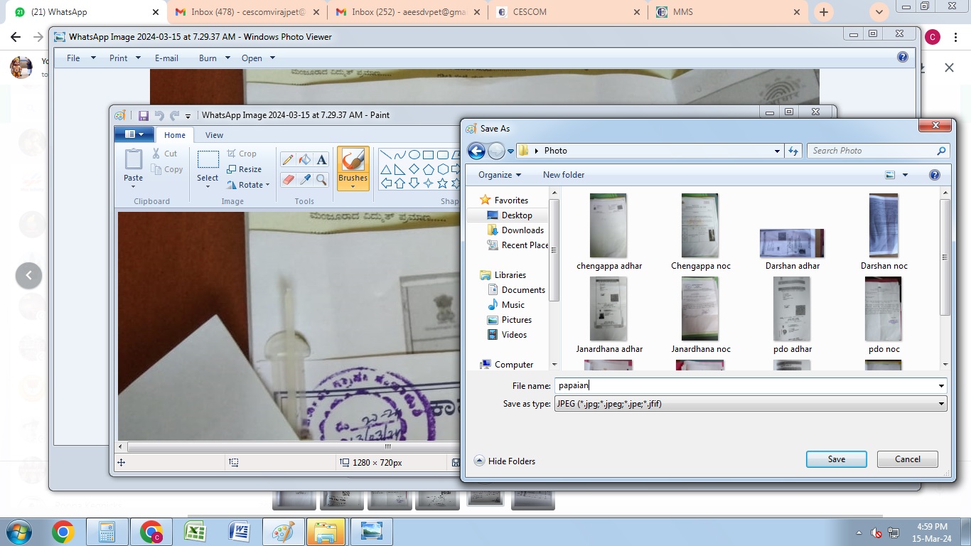The image size is (971, 546).
Task: Select the Eraser tool in Paint
Action: 288,179
